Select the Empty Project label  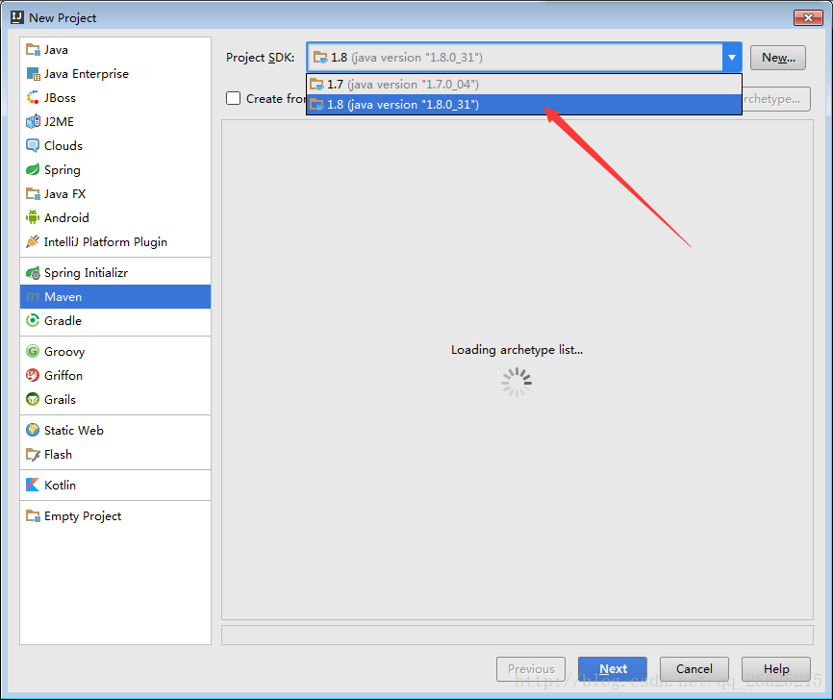click(83, 516)
